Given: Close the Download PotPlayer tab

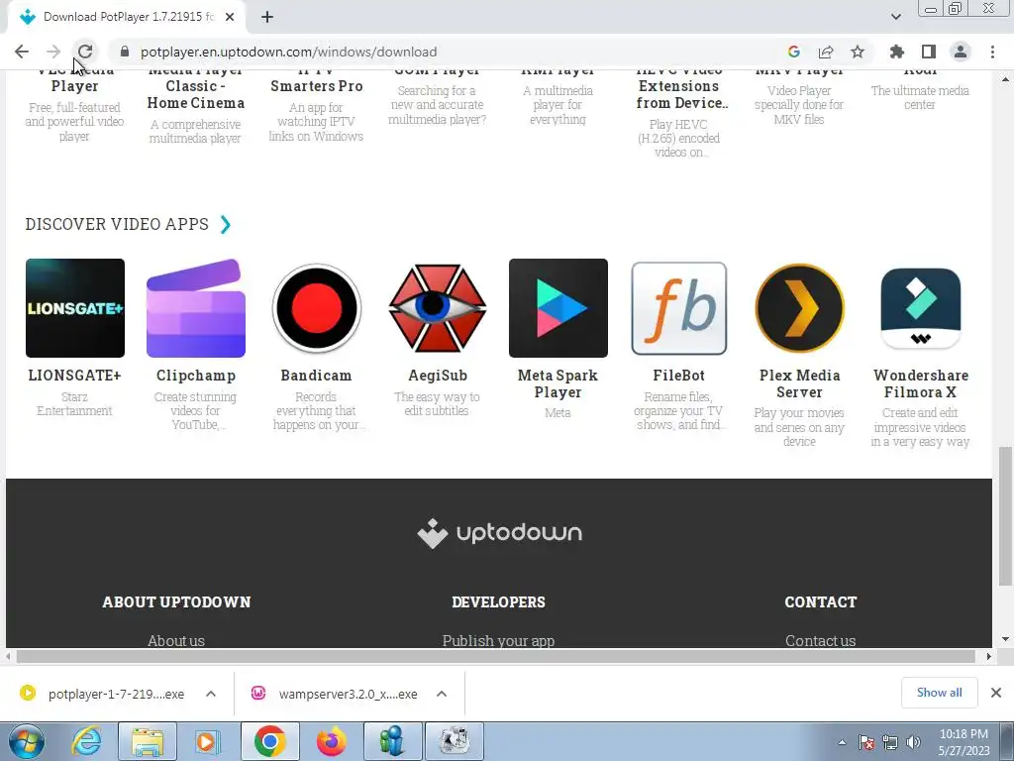Looking at the screenshot, I should click(x=230, y=17).
